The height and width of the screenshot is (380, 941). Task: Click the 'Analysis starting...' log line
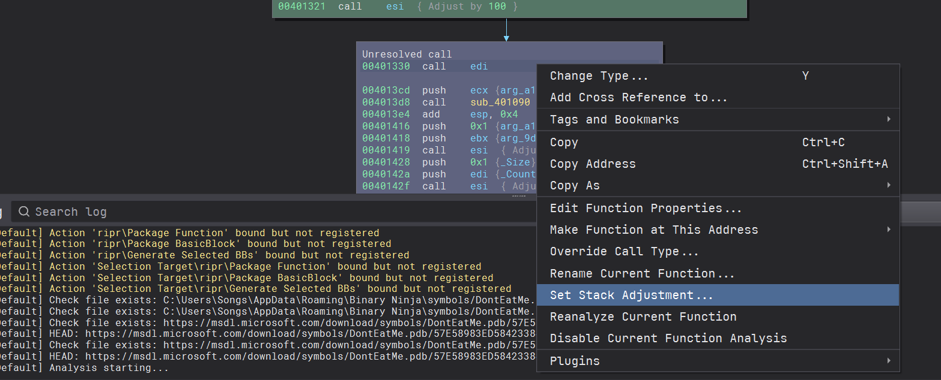(x=108, y=368)
